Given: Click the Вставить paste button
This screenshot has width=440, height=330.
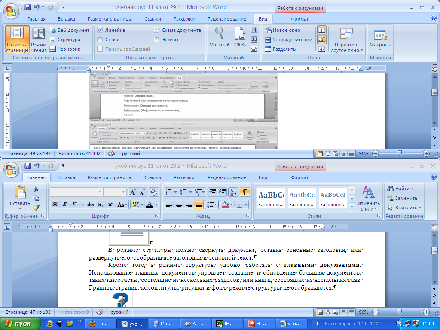Looking at the screenshot, I should pos(20,198).
